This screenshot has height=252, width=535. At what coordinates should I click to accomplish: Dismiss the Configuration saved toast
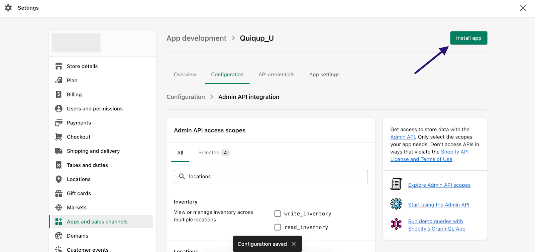click(294, 244)
